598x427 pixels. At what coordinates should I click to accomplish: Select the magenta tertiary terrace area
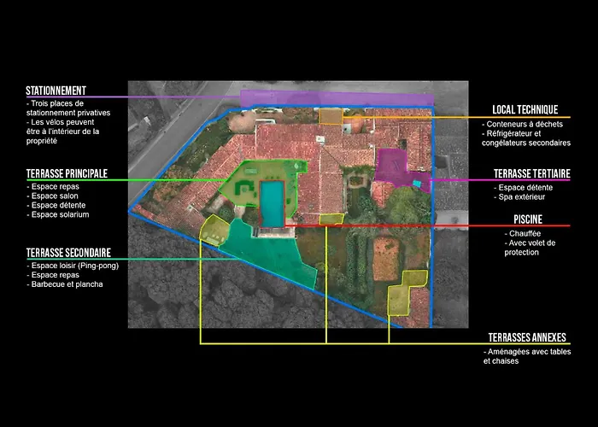tap(391, 166)
